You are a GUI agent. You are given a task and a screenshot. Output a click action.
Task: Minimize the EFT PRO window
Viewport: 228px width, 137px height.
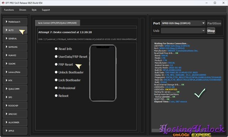tap(207, 3)
